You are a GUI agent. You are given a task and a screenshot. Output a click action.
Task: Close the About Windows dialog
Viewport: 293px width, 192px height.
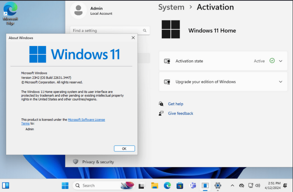(x=133, y=38)
